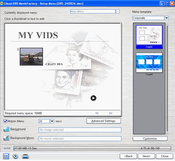Click the Close button at bottom right

tap(164, 156)
